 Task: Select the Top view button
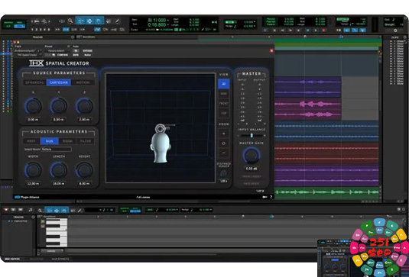coord(223,113)
